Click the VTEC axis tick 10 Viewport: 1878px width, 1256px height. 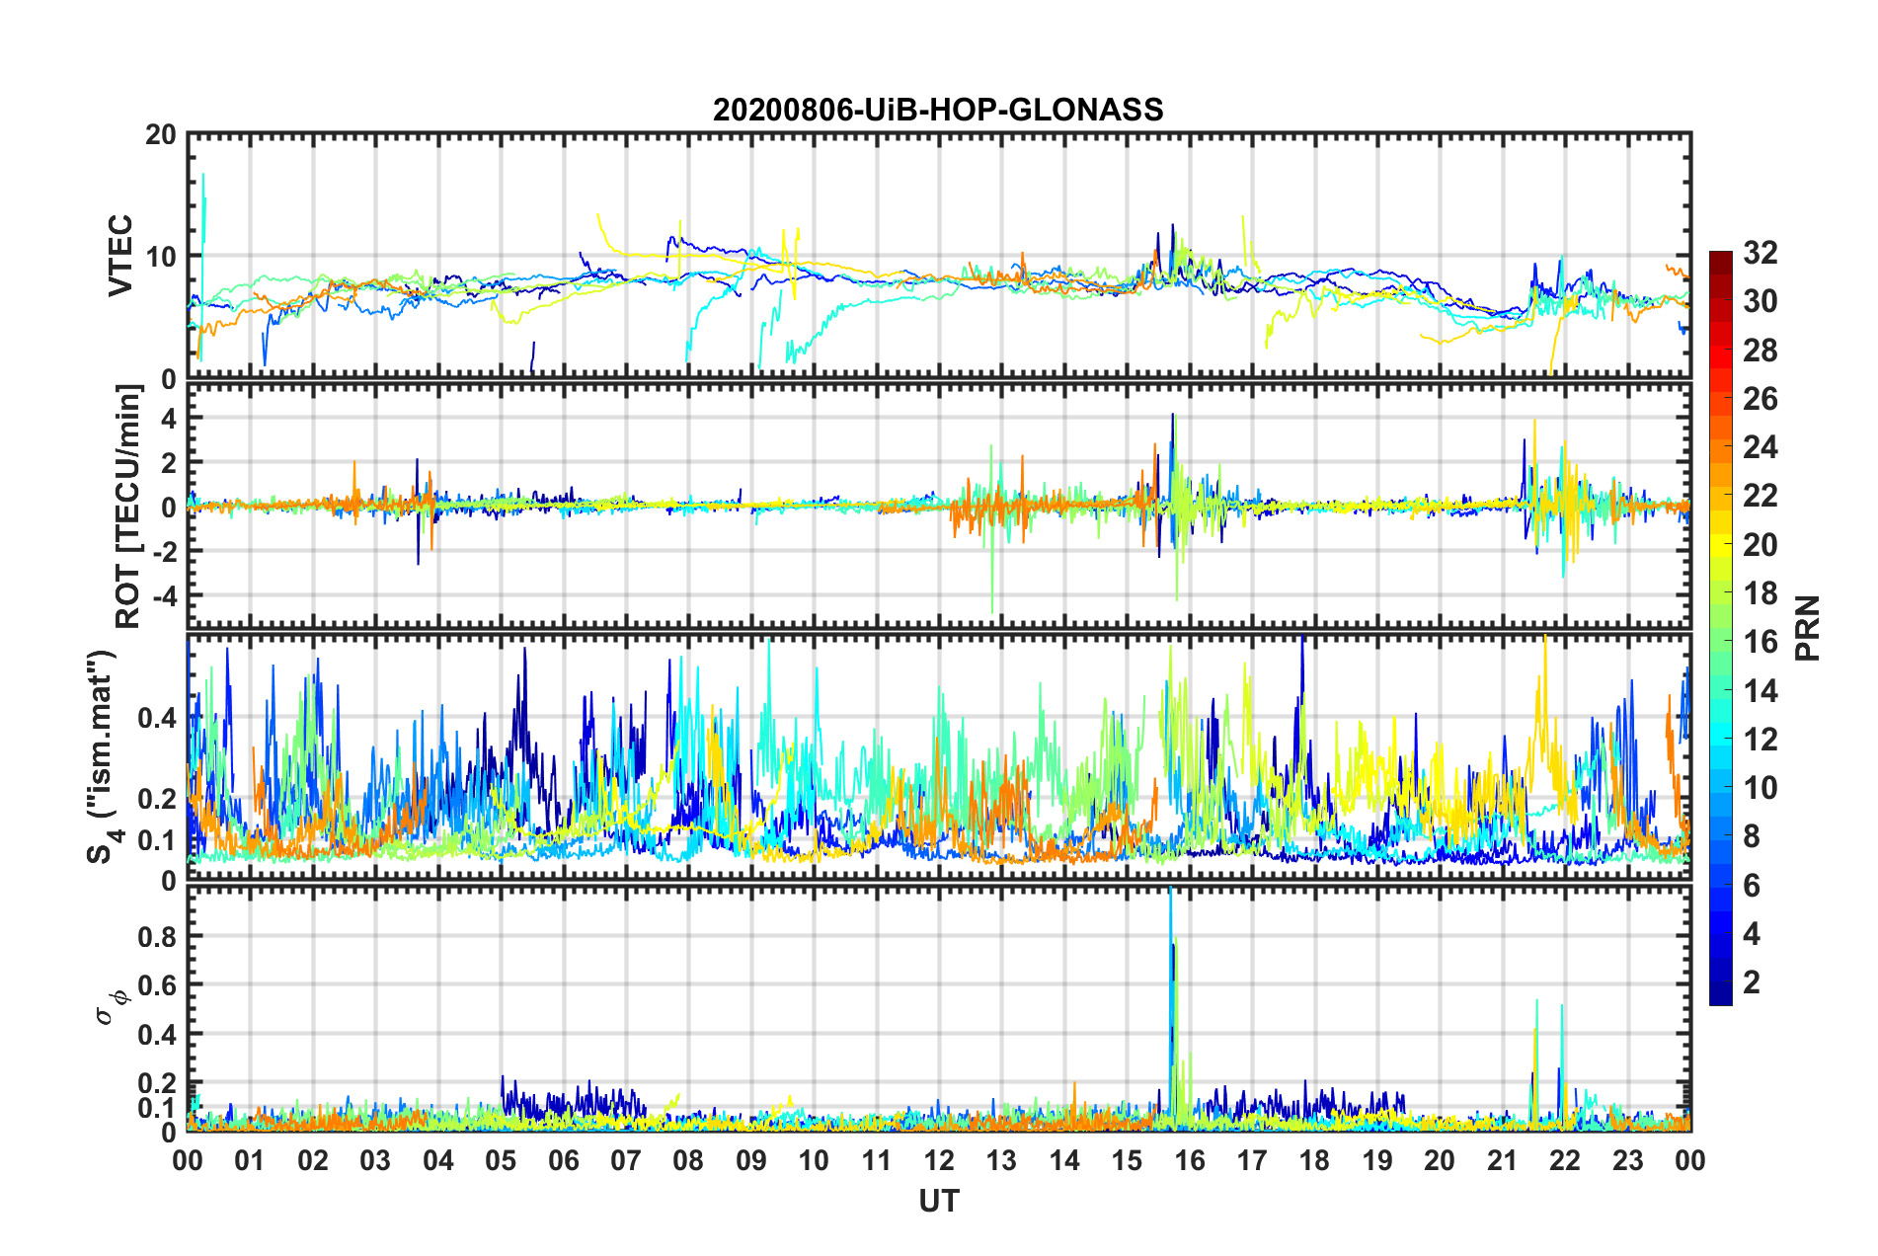[160, 257]
